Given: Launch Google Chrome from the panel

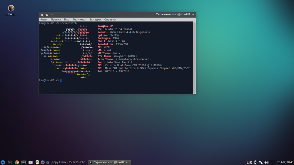Looking at the screenshot, I should click(17, 162).
